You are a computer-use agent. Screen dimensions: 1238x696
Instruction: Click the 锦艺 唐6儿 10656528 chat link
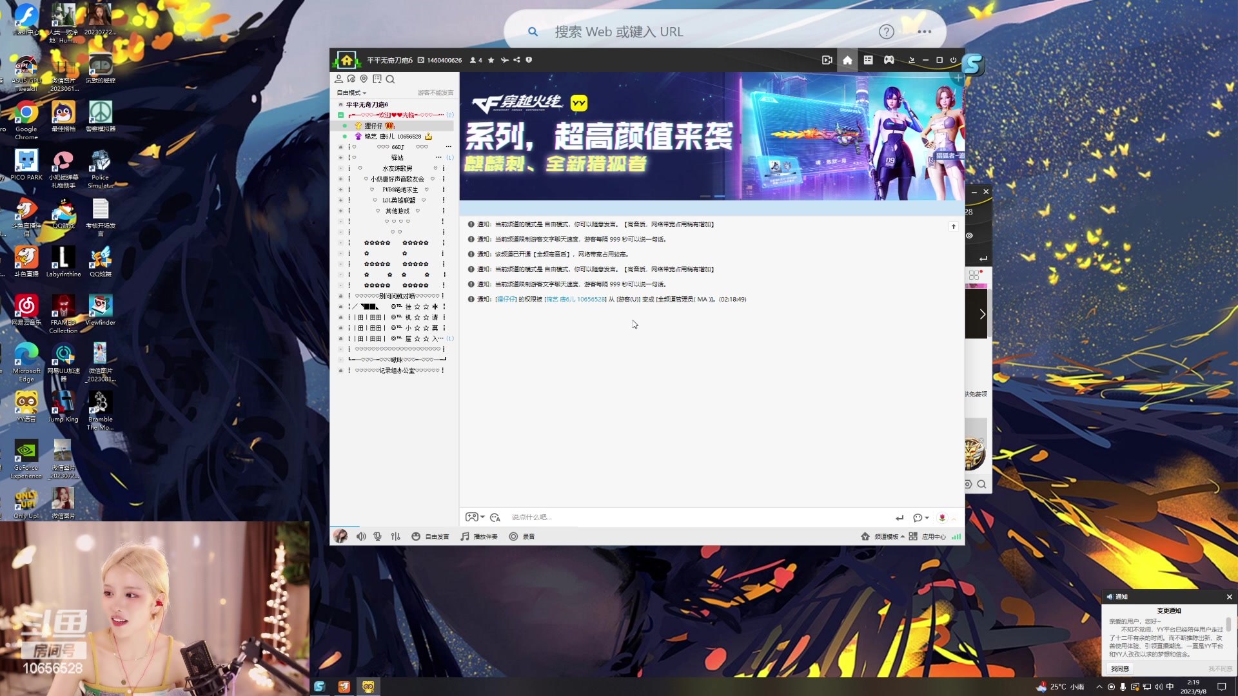(575, 300)
